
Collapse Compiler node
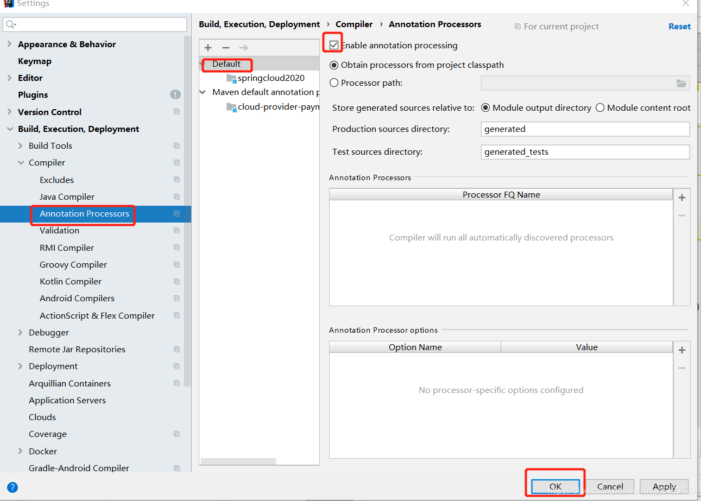click(x=21, y=162)
